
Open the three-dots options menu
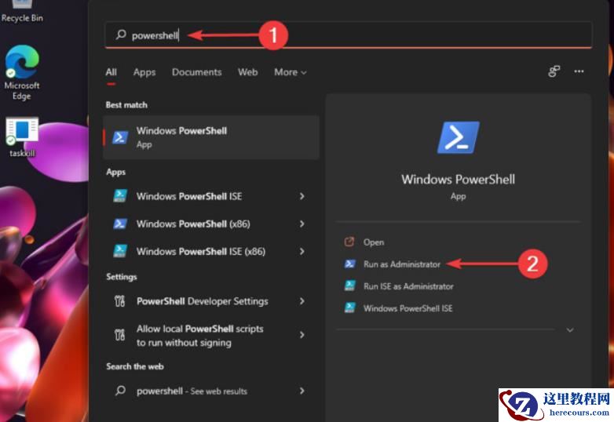click(579, 71)
